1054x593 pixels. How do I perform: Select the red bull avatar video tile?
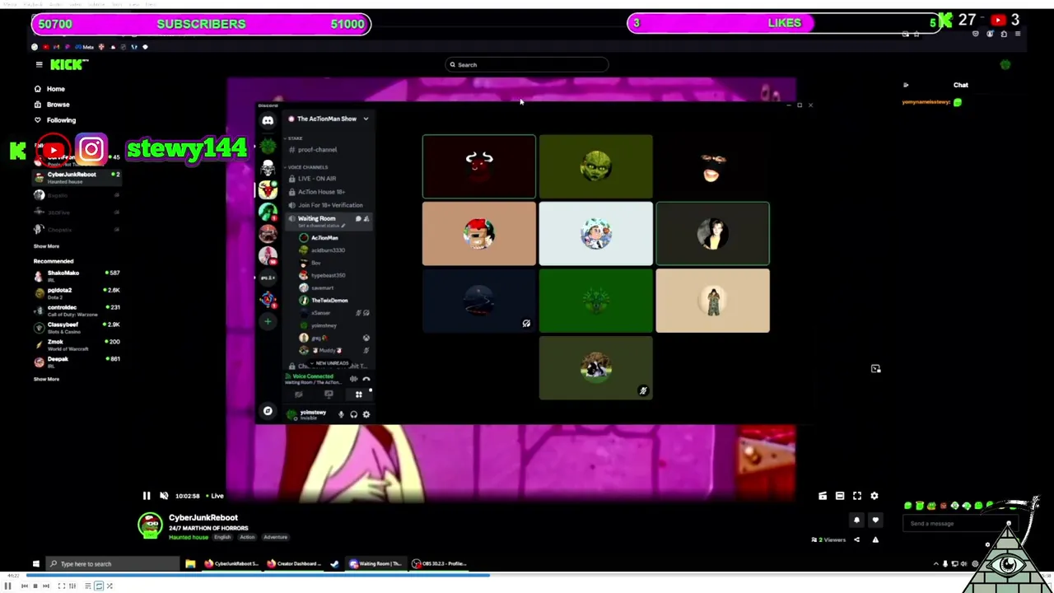(478, 167)
